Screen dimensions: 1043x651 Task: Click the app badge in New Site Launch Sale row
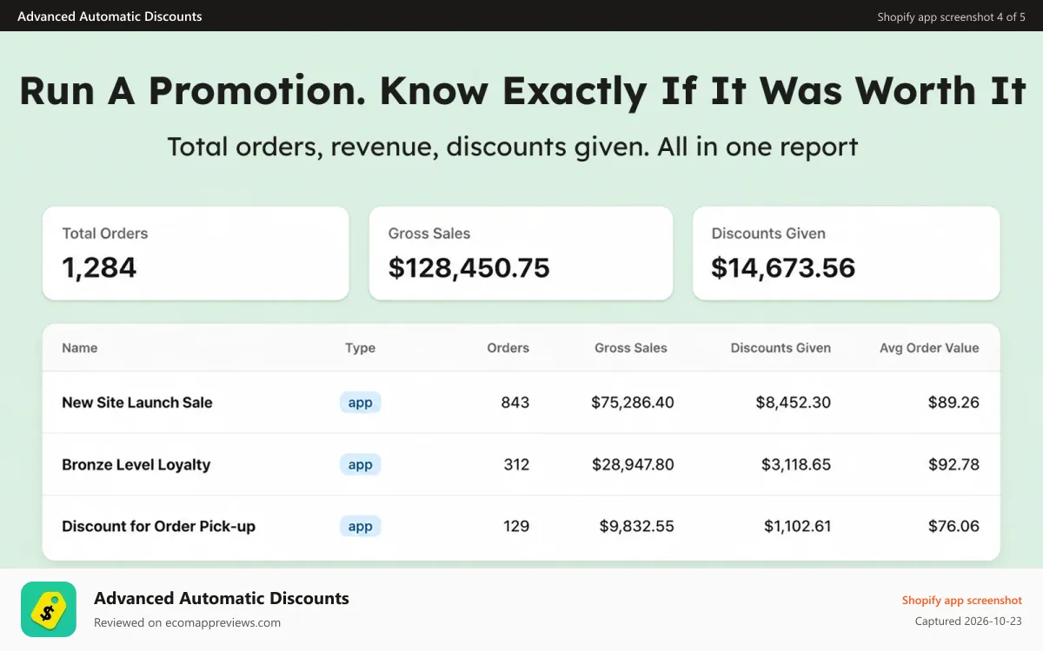coord(361,402)
